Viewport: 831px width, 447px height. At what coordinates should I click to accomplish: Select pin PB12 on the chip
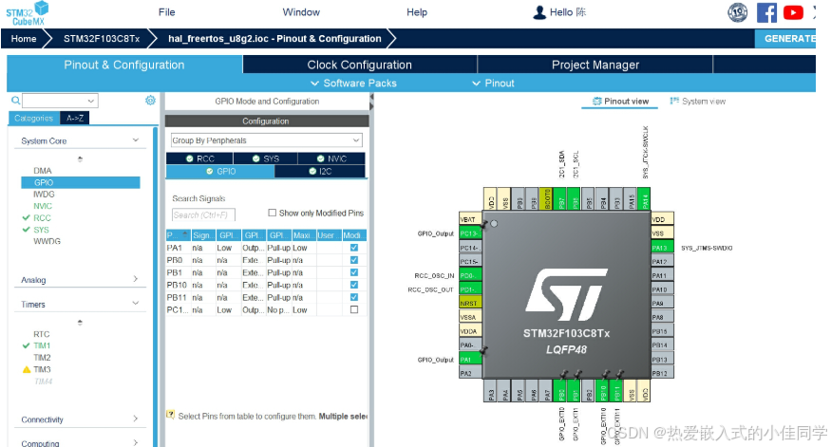[x=662, y=373]
